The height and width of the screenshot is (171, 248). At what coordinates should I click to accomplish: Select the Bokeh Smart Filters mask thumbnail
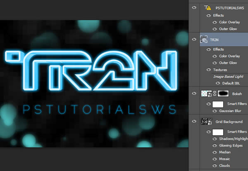(x=218, y=105)
